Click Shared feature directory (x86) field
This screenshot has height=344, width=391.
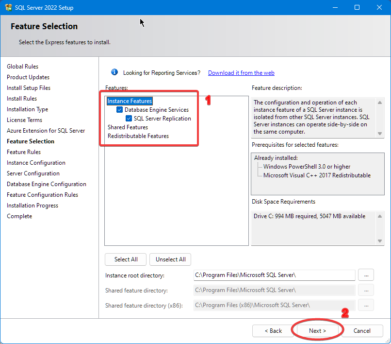[x=274, y=305]
